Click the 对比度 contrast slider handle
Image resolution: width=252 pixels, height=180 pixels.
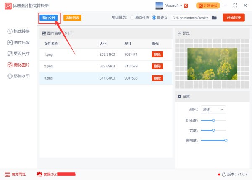coord(213,120)
